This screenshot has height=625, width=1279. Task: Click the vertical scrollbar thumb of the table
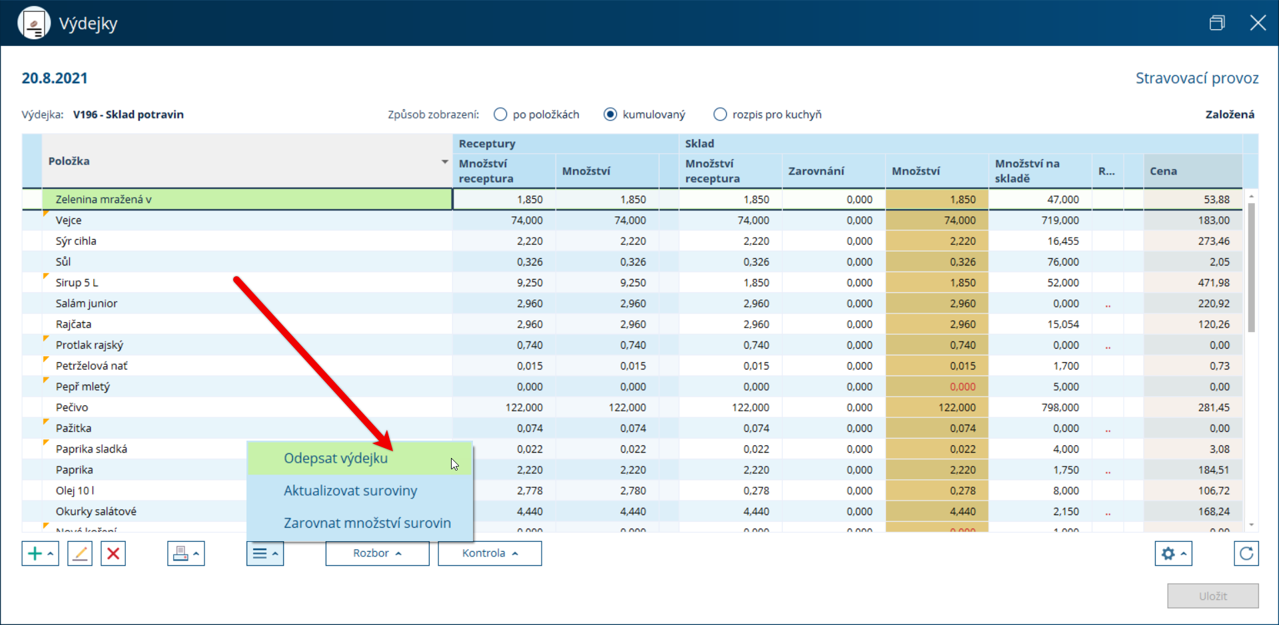1252,266
